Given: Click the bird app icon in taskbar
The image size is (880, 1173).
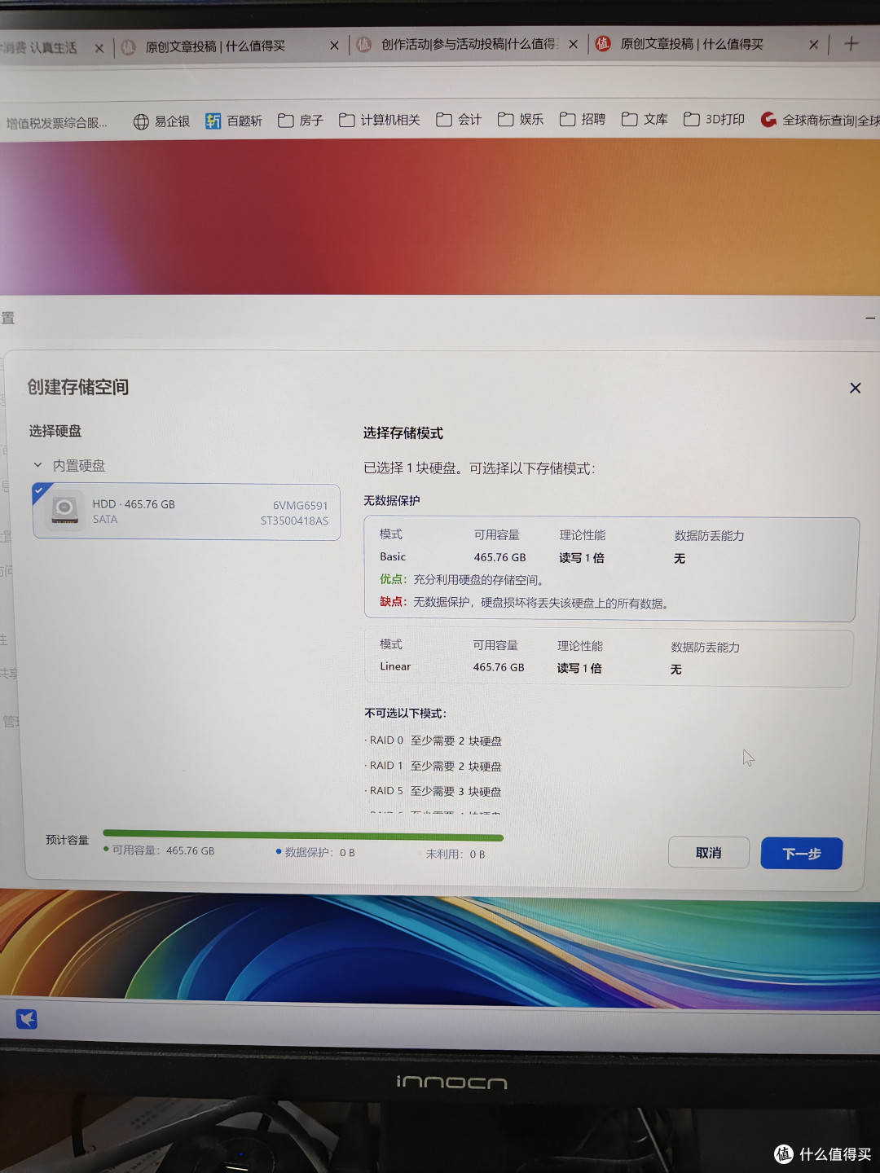Looking at the screenshot, I should click(27, 1019).
